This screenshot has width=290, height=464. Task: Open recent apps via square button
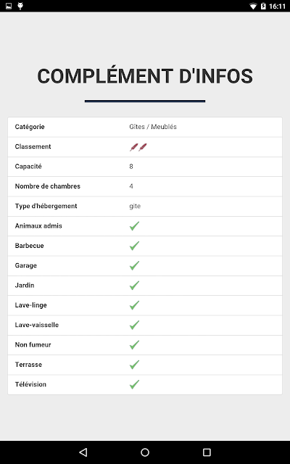tap(207, 452)
